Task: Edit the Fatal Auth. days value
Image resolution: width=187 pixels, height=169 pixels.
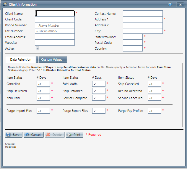Action: 99,84
